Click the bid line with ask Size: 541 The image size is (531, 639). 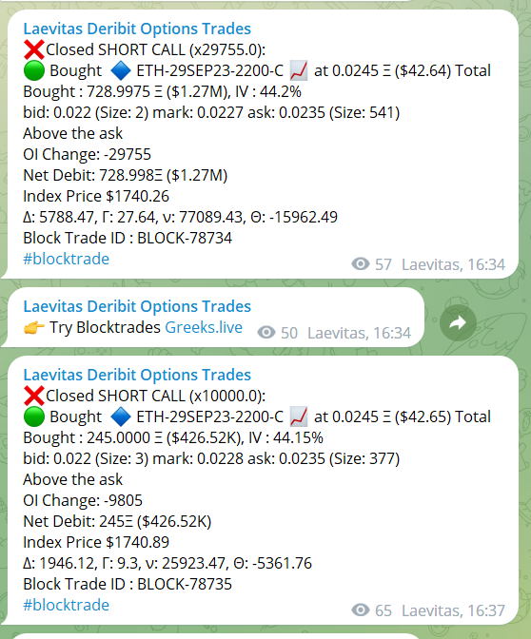pyautogui.click(x=211, y=112)
